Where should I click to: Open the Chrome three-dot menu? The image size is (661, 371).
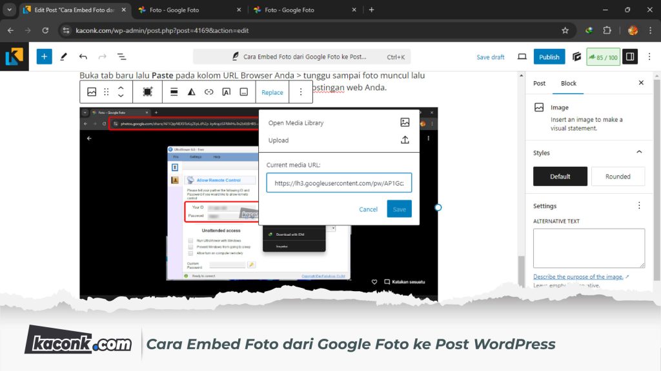(x=651, y=30)
